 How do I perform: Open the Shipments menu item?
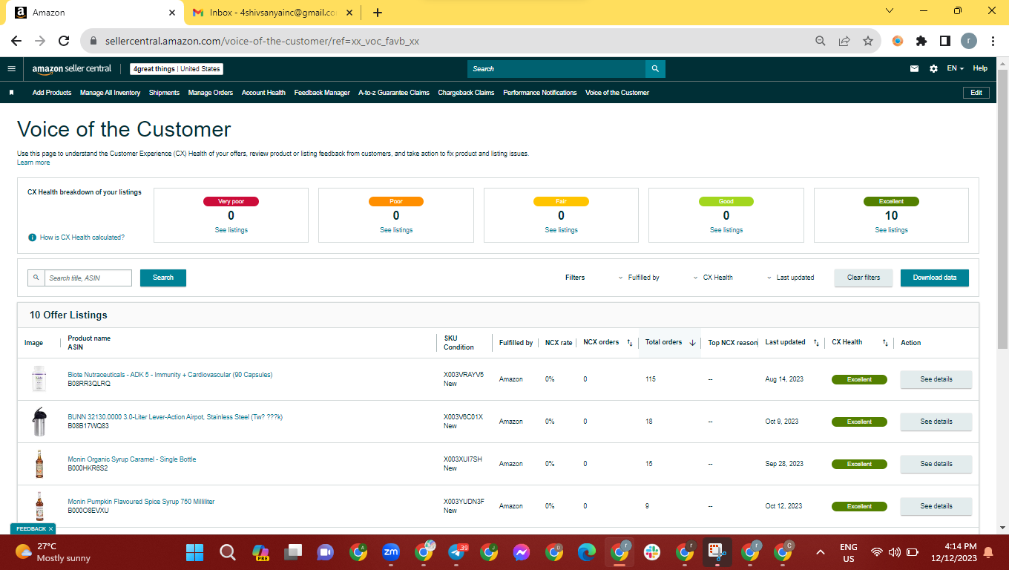pos(164,93)
